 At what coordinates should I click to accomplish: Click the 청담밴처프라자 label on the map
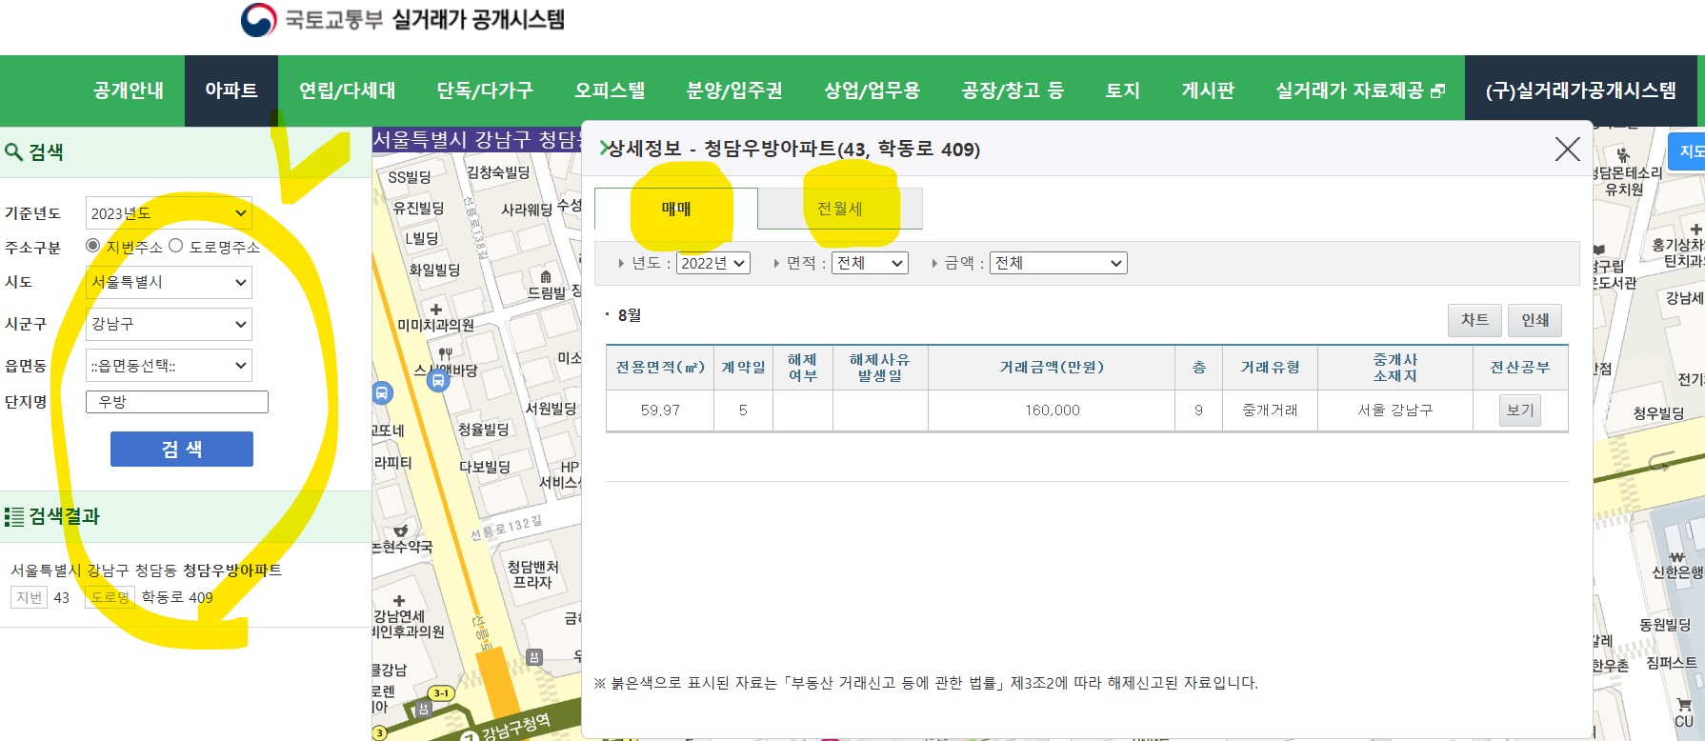(532, 574)
